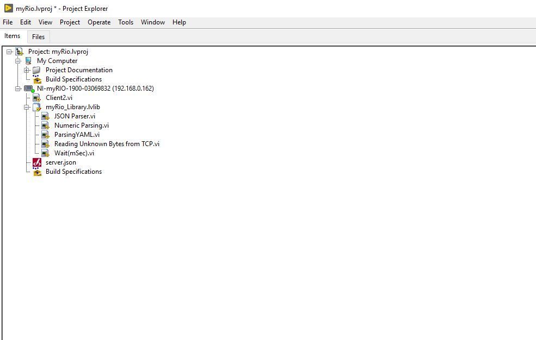Select 'Build Specifications' text under My Computer
The image size is (536, 340).
pyautogui.click(x=74, y=79)
